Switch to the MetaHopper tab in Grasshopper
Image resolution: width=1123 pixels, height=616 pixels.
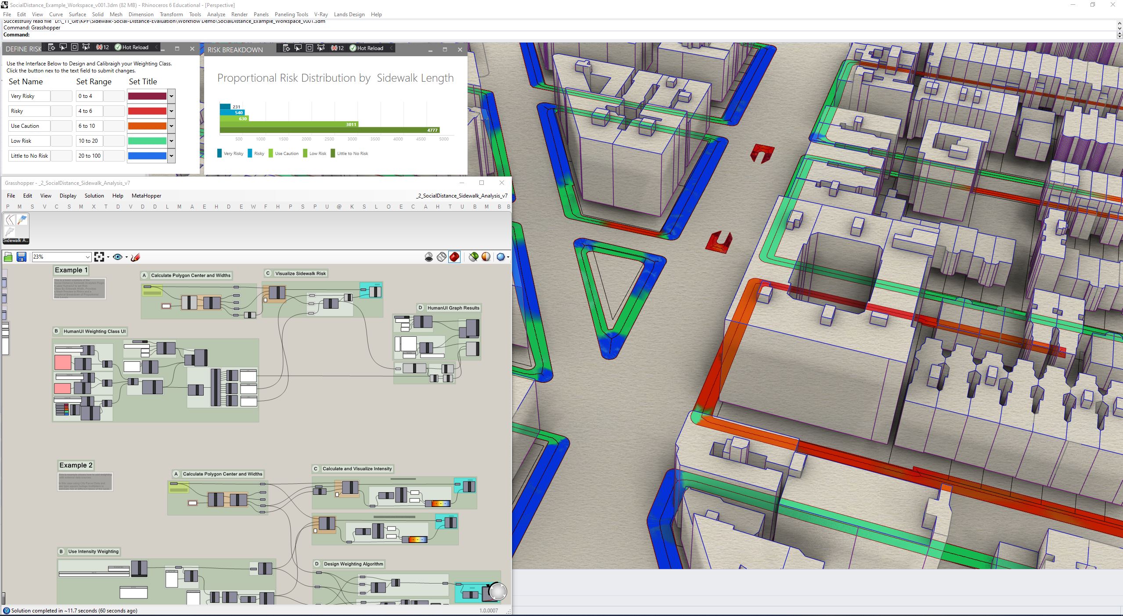pos(147,196)
